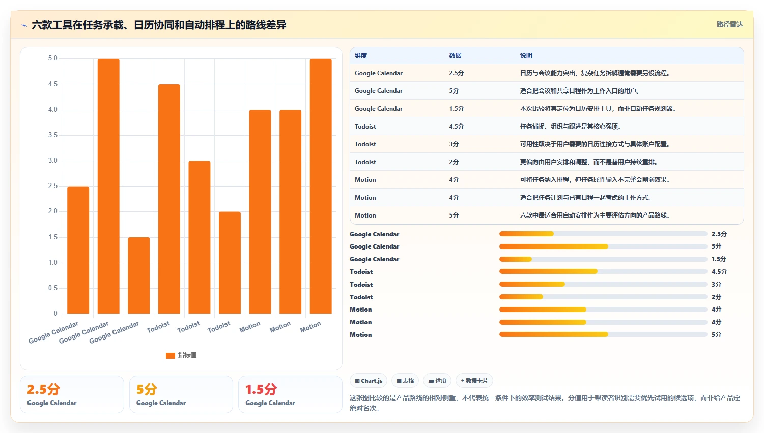Viewport: 764px width, 433px height.
Task: Click the tallest Google Calendar bar at 5.0
Action: click(x=108, y=186)
